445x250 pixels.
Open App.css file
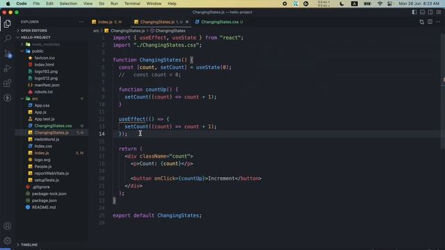click(42, 106)
